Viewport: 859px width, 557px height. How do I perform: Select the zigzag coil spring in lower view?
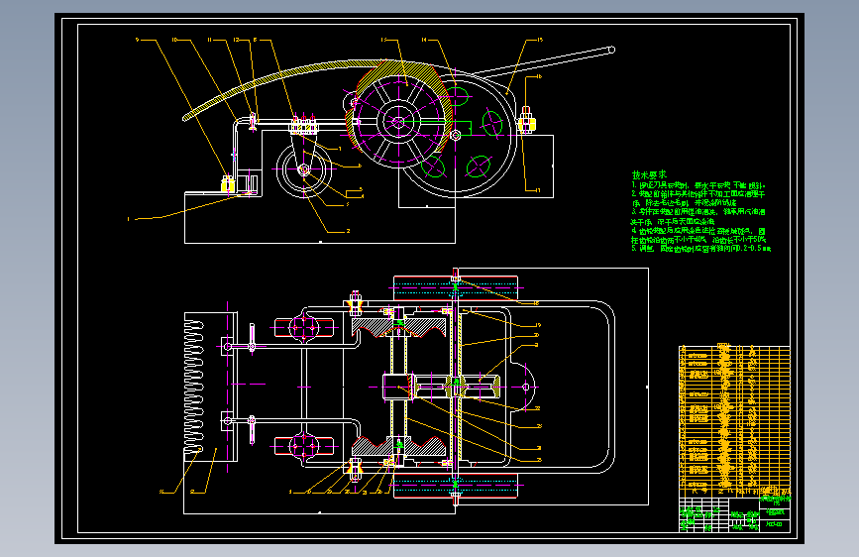click(x=193, y=388)
